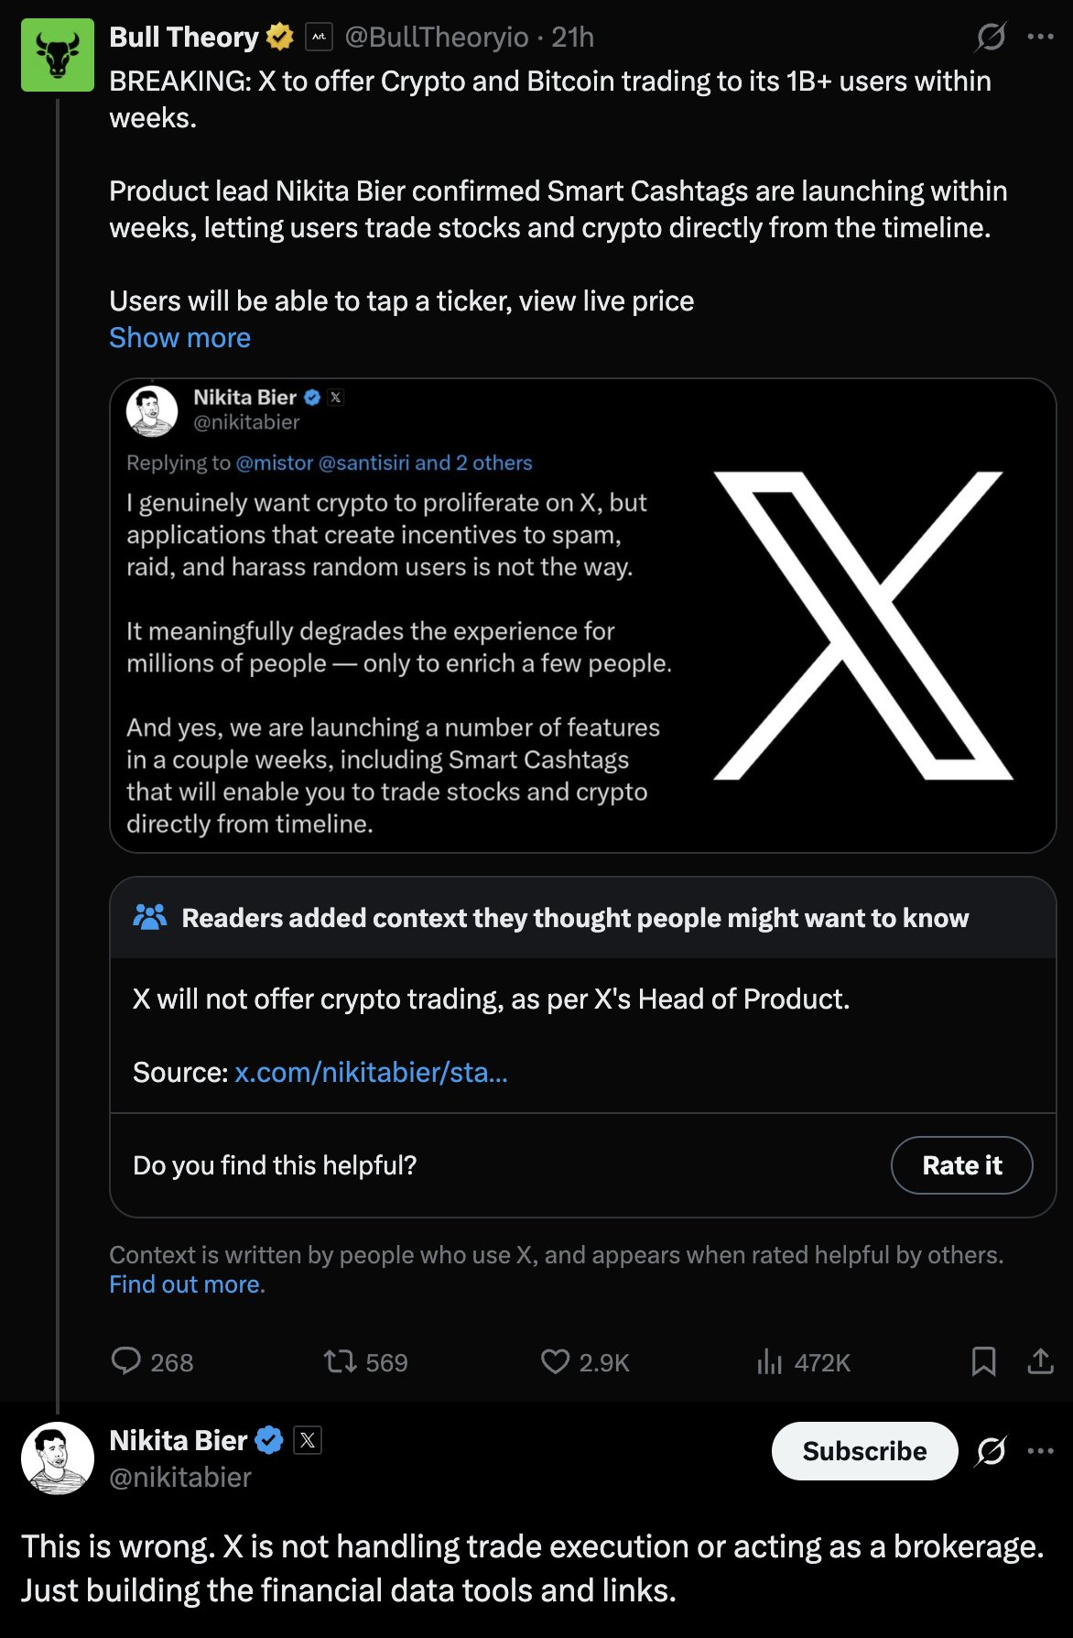Share the Bull Theory post

point(1040,1361)
